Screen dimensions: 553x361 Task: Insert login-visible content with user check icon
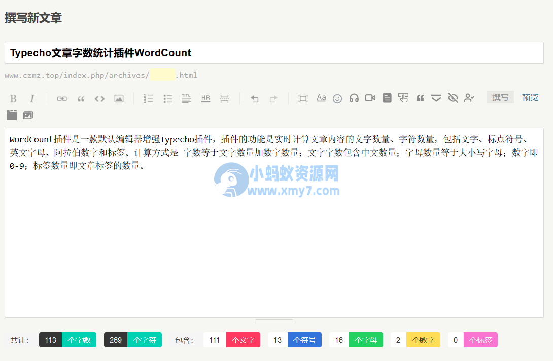click(469, 98)
